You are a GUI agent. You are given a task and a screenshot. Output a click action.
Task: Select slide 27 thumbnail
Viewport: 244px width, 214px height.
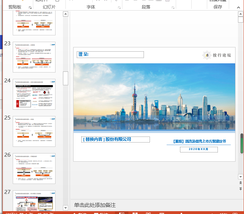tap(34, 201)
